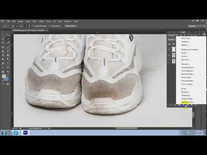Click the foreground color swatch

click(4, 76)
